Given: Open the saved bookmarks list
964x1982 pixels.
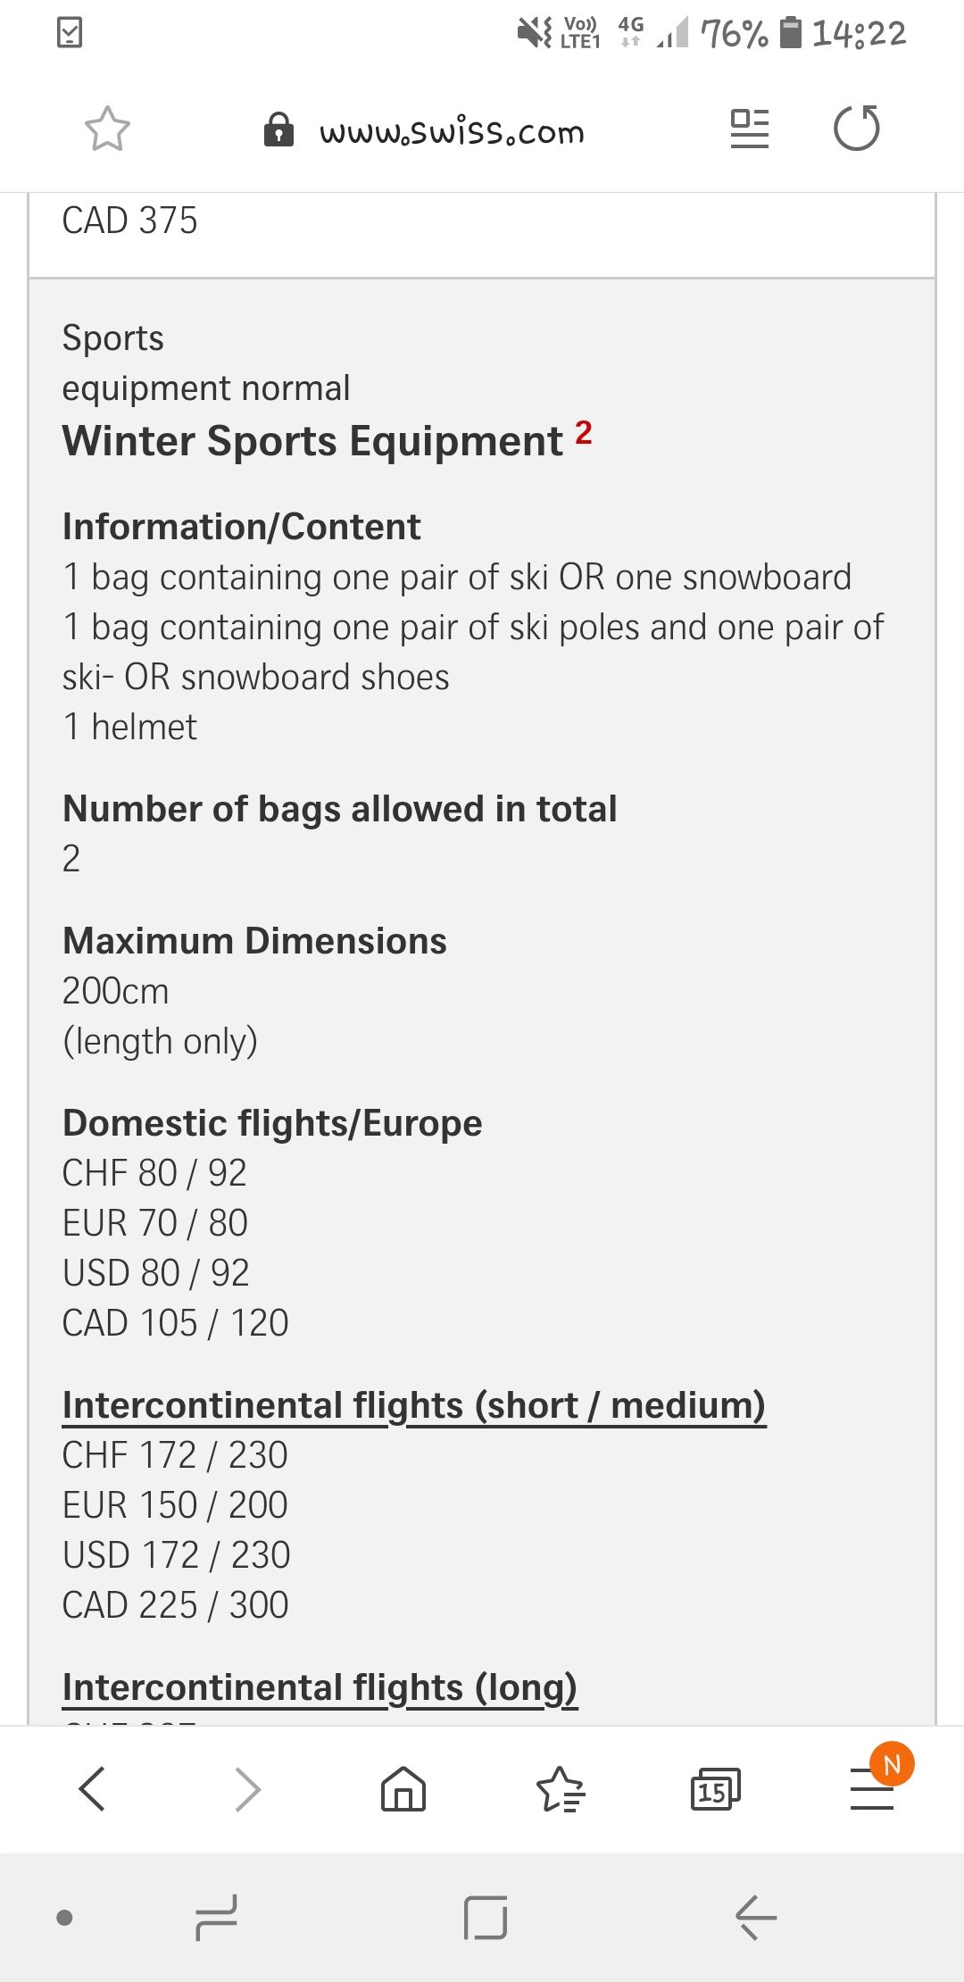Looking at the screenshot, I should pyautogui.click(x=560, y=1788).
